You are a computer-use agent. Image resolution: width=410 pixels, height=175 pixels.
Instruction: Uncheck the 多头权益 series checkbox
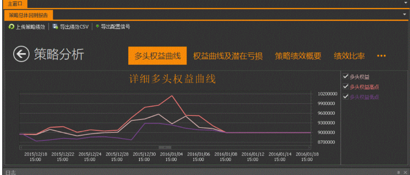pyautogui.click(x=346, y=76)
